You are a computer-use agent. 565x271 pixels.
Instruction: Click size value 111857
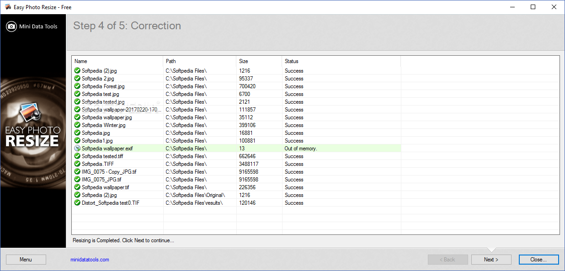[247, 110]
